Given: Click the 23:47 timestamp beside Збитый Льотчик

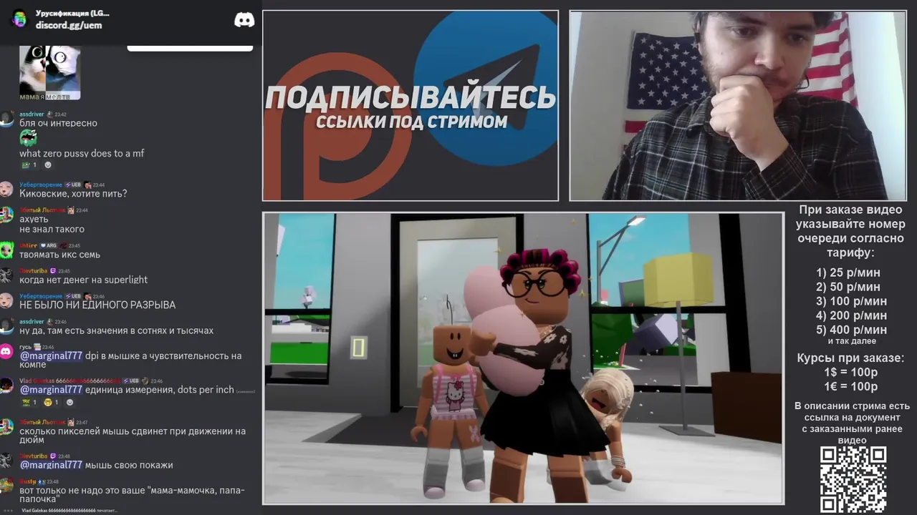Looking at the screenshot, I should (x=82, y=423).
